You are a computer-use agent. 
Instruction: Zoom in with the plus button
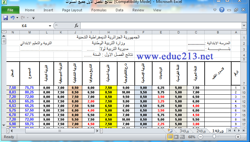pyautogui.click(x=238, y=137)
